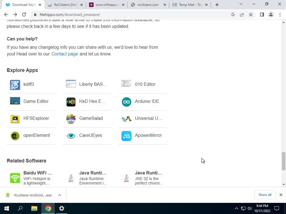Go forward in browser history
This screenshot has width=286, height=214.
[x=15, y=14]
